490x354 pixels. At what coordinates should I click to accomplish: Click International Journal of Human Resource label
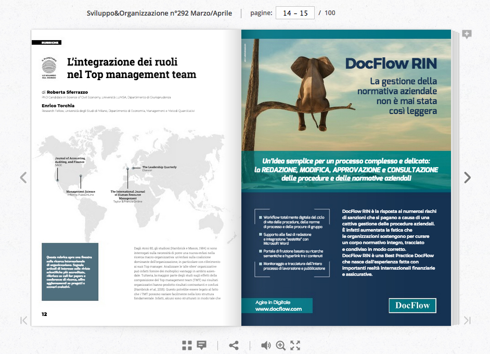128,195
